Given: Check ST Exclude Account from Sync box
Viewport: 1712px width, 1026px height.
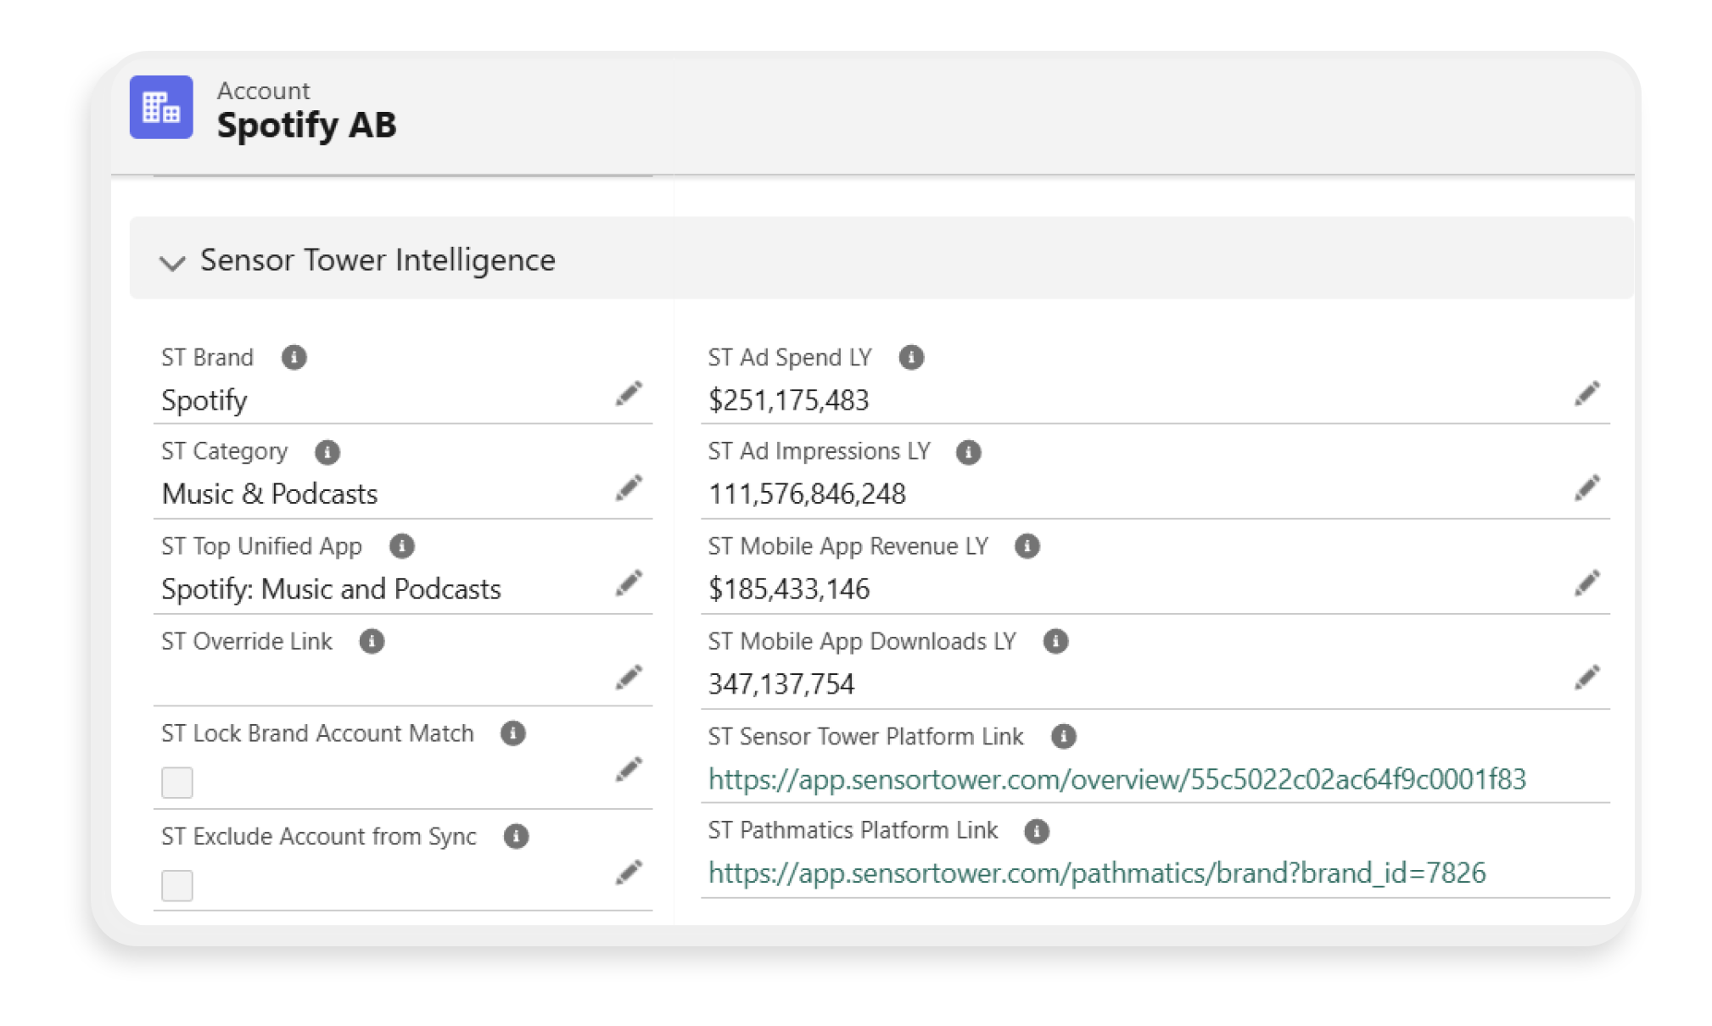Looking at the screenshot, I should pos(177,886).
